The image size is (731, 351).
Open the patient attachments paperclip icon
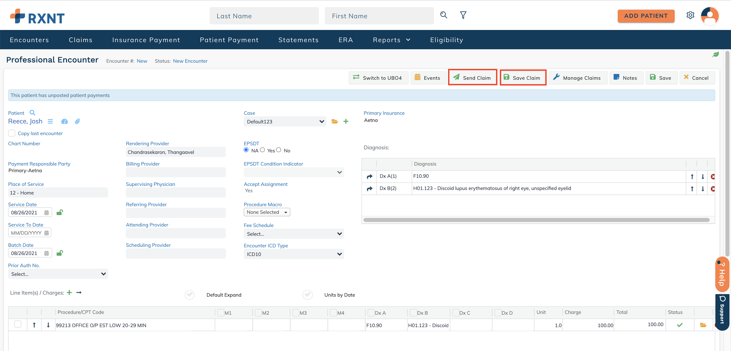pos(77,122)
